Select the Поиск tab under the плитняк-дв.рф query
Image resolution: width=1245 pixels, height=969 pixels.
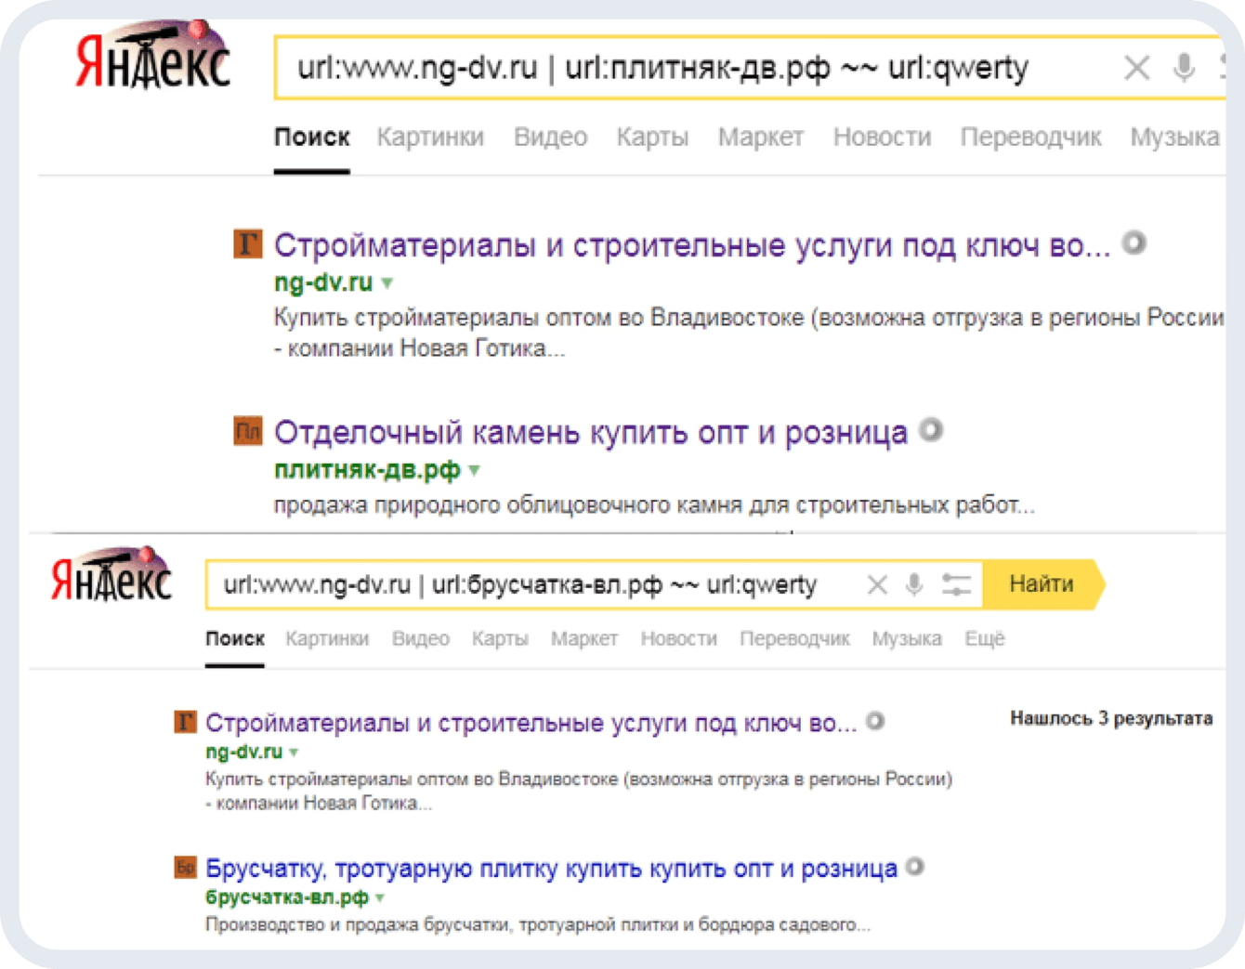click(311, 137)
